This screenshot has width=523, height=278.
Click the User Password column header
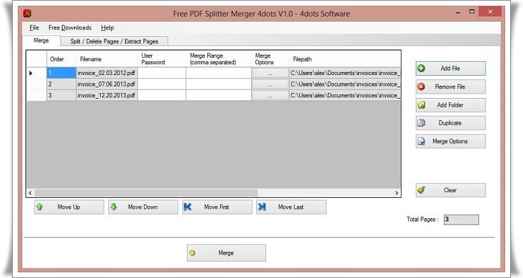coord(161,59)
